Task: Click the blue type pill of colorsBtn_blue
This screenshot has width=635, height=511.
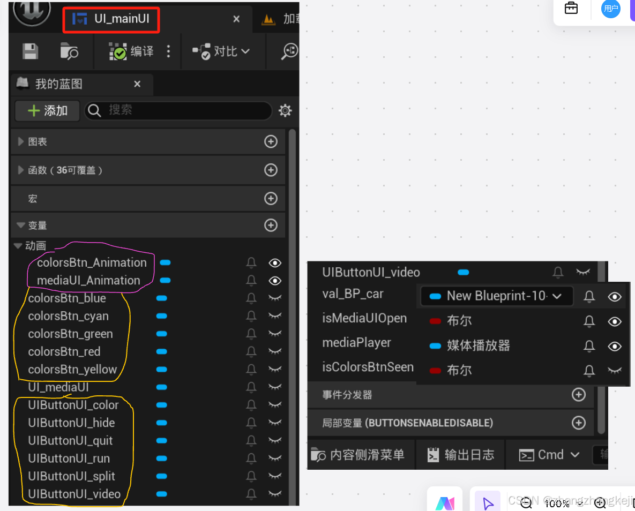Action: (162, 298)
